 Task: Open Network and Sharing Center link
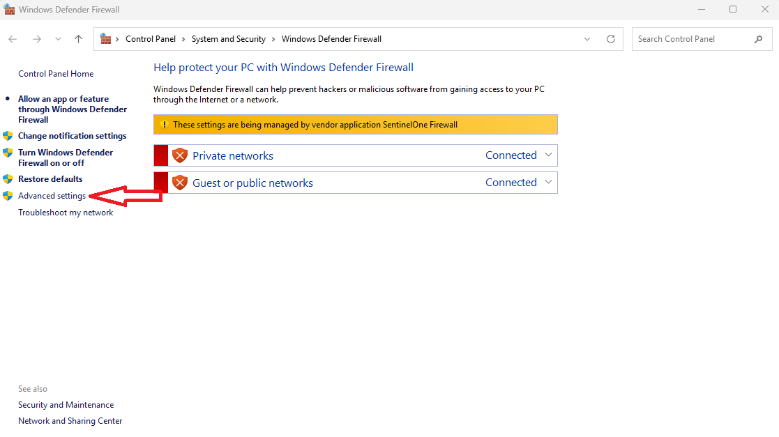tap(70, 421)
